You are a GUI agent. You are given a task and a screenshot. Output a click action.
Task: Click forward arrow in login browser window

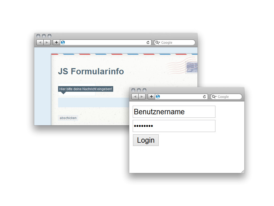pos(142,97)
